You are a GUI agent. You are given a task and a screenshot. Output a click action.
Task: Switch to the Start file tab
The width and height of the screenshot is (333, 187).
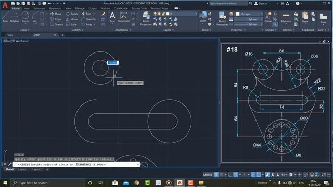(x=10, y=35)
